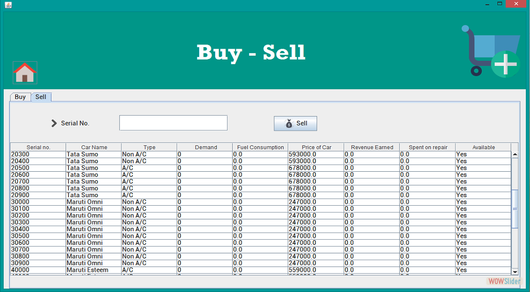Viewport: 530px width, 292px height.
Task: Select serial number 20900 cell
Action: pyautogui.click(x=38, y=195)
